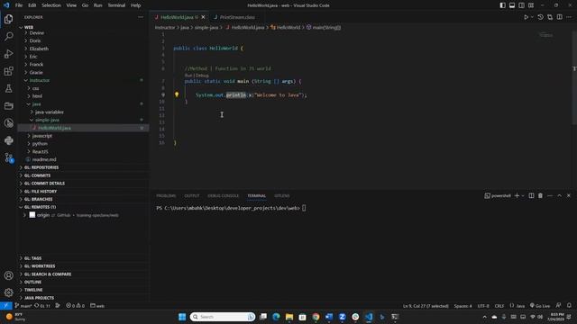Click the Run code lens above main
577x324 pixels.
click(188, 76)
